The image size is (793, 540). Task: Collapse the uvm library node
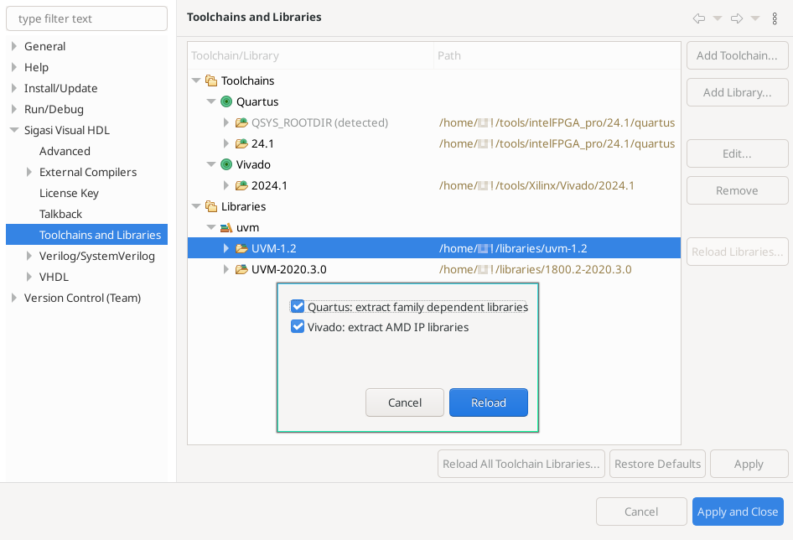(x=211, y=228)
